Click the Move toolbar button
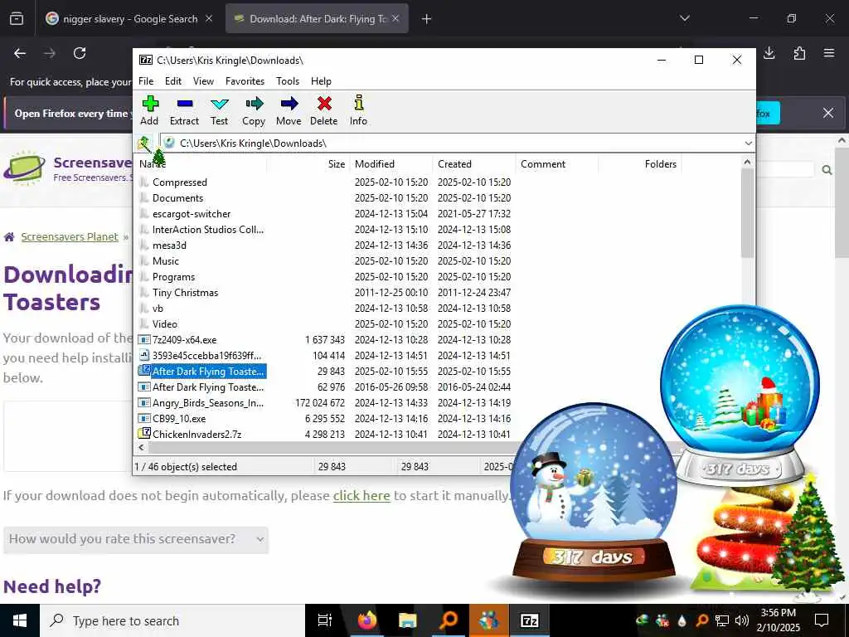849x637 pixels. [x=289, y=110]
